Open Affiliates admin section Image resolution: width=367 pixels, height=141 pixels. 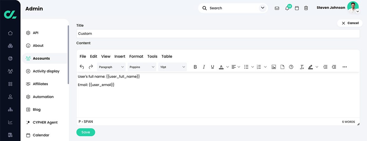pos(45,84)
